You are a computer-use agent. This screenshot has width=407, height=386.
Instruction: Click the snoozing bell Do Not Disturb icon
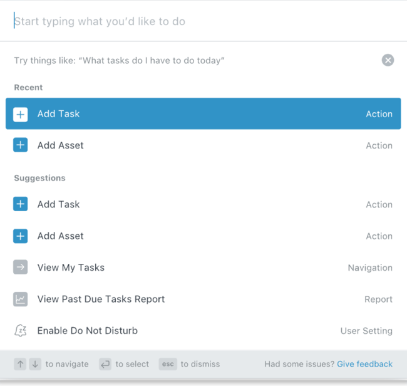tap(20, 331)
